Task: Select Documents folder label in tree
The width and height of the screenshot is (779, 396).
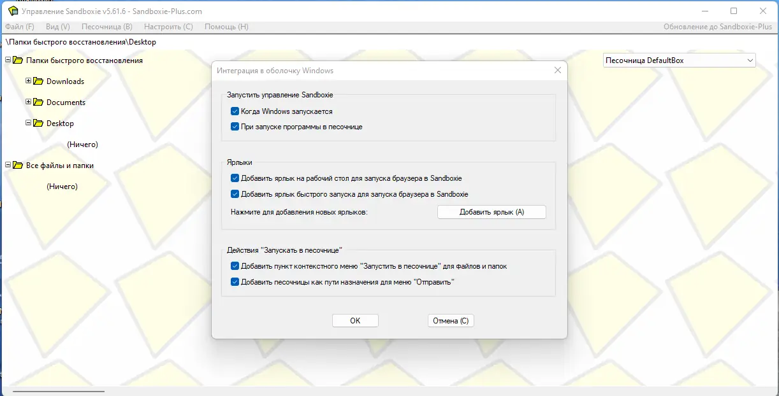Action: 66,103
